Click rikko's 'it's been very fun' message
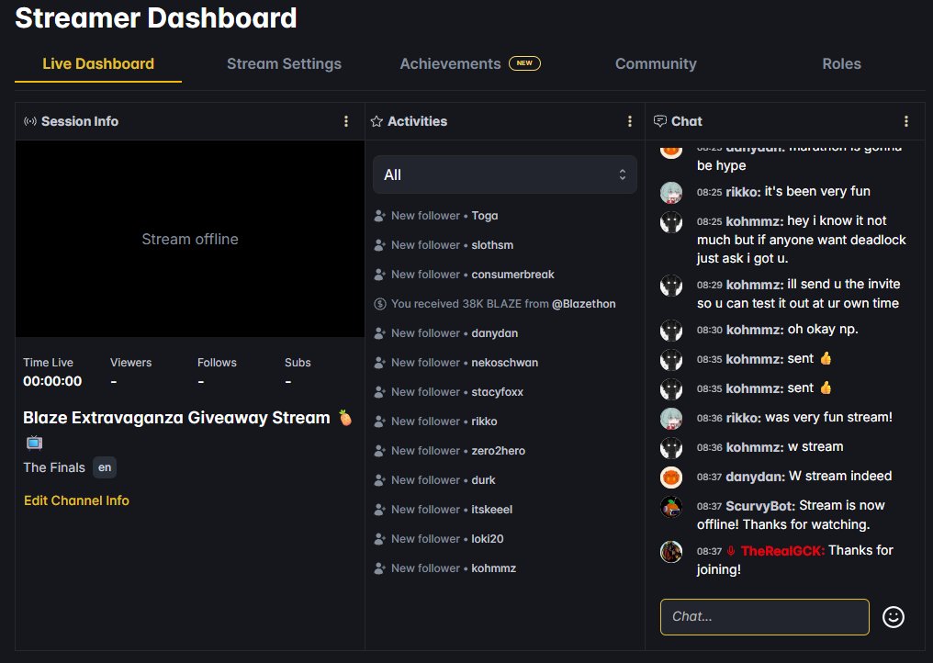Screen dimensions: 933x663 click(x=817, y=191)
